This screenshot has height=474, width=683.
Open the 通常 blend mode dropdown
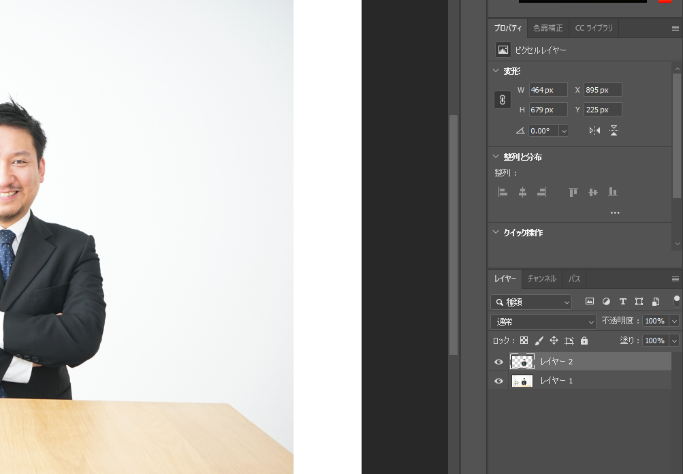(x=543, y=321)
